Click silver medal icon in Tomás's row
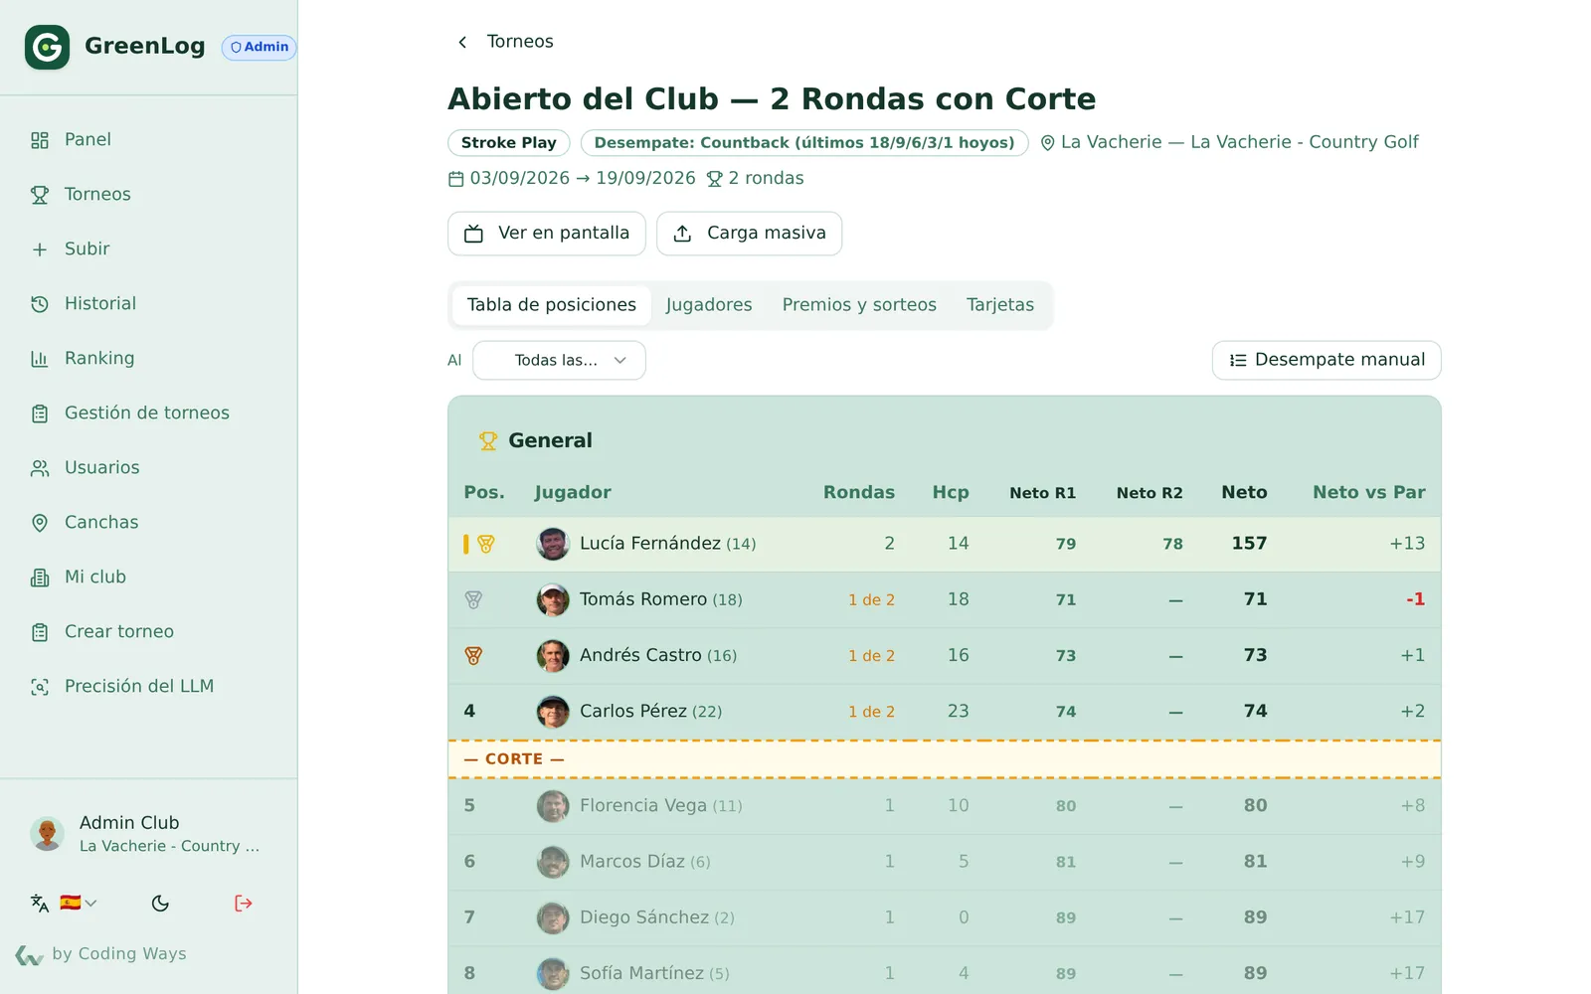Image resolution: width=1591 pixels, height=994 pixels. [x=473, y=600]
